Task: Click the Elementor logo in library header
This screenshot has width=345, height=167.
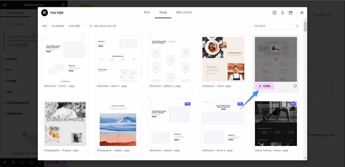Action: pos(44,13)
